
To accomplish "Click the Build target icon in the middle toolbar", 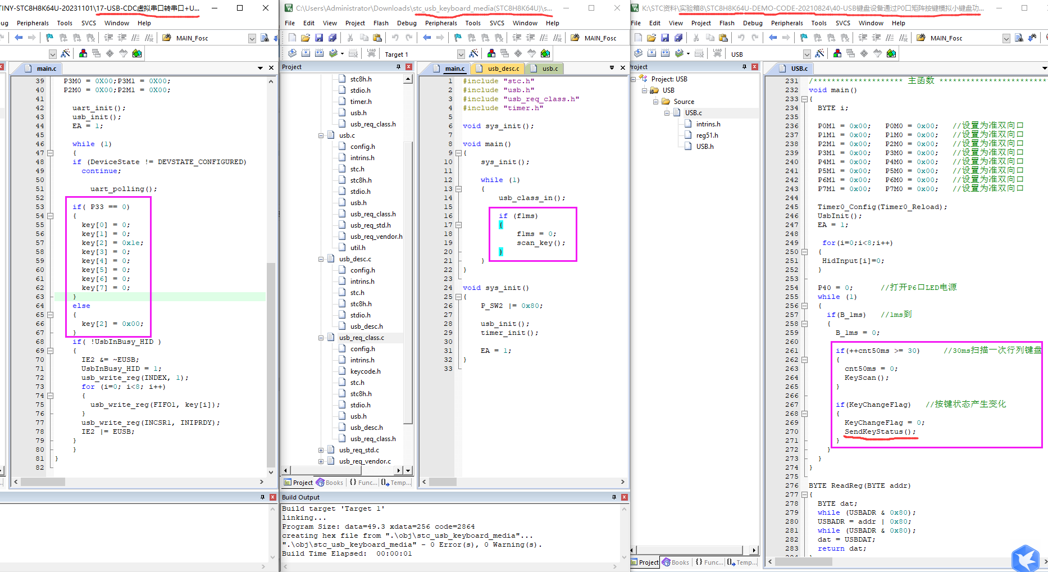I will [x=306, y=53].
